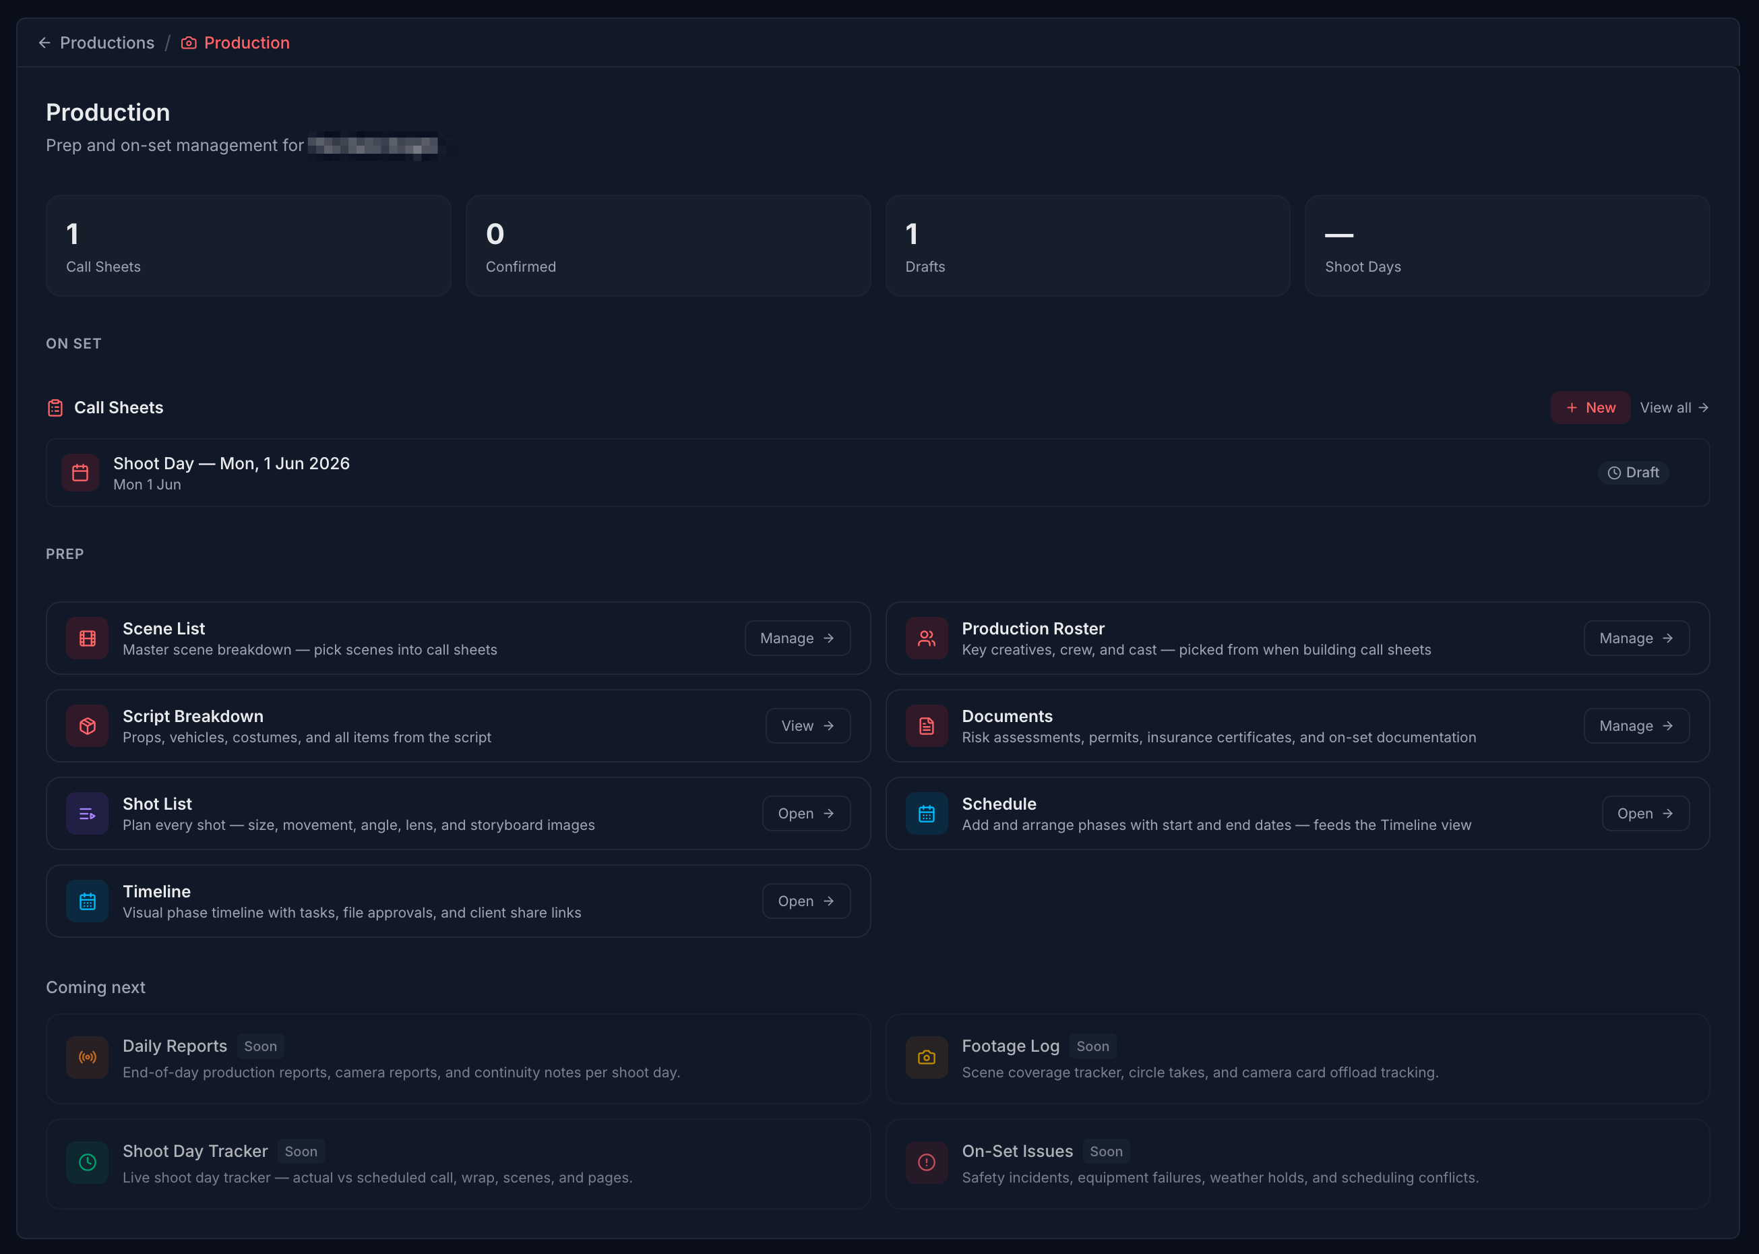This screenshot has height=1254, width=1759.
Task: Create a New call sheet
Action: [x=1590, y=408]
